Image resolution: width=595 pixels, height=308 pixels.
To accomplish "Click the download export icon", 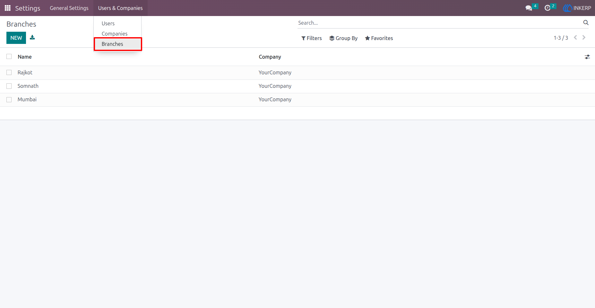I will (x=32, y=37).
